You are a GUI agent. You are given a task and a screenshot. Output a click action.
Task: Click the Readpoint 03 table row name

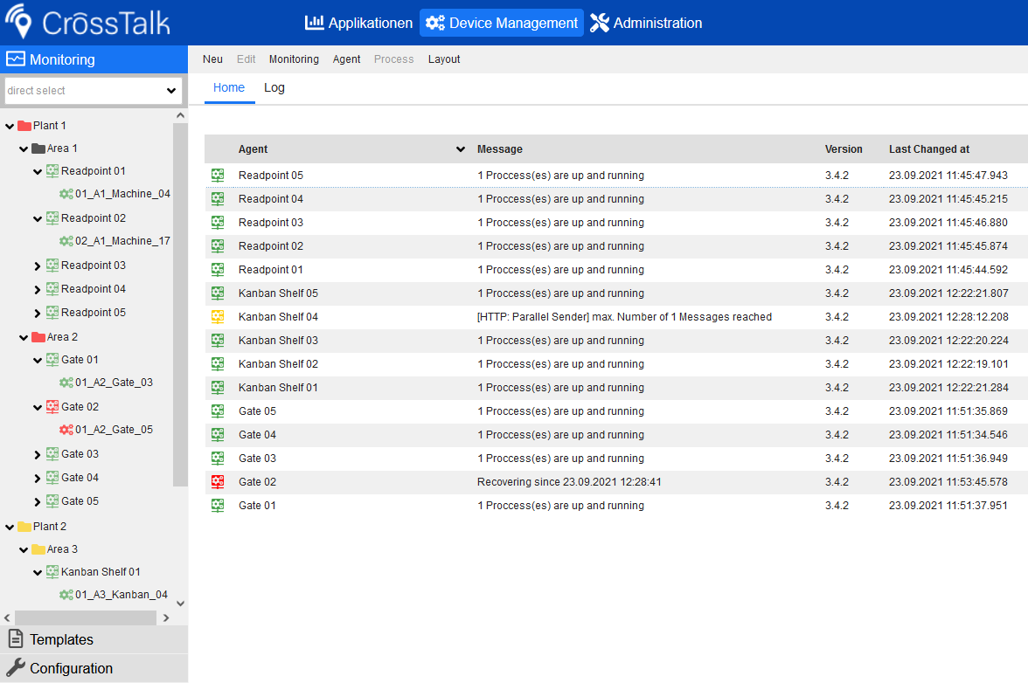click(x=271, y=222)
